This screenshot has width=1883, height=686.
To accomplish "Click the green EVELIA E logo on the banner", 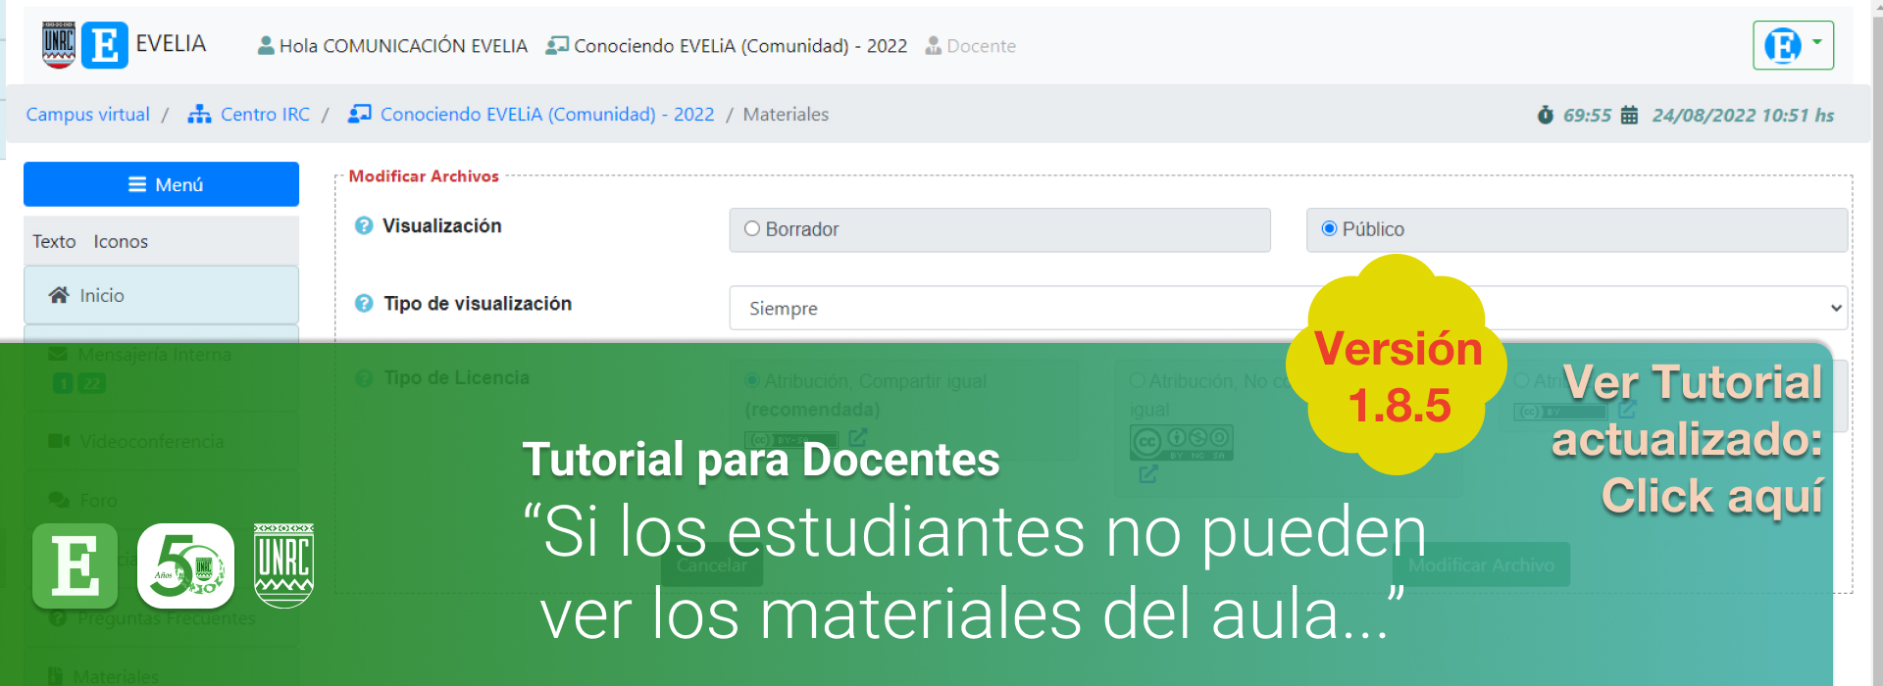I will [x=75, y=565].
